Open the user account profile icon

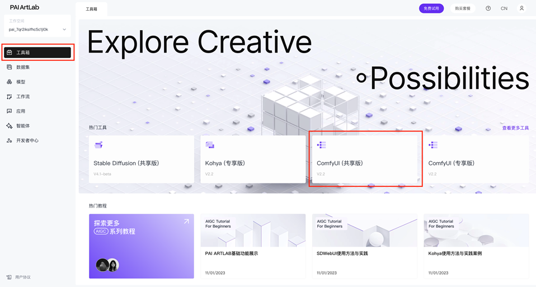pos(521,8)
